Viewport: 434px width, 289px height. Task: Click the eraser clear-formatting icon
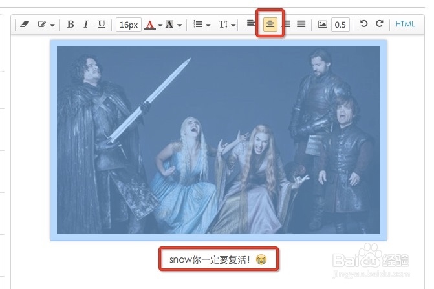click(x=25, y=25)
